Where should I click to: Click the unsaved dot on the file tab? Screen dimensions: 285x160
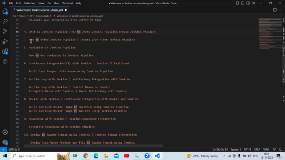coord(66,10)
